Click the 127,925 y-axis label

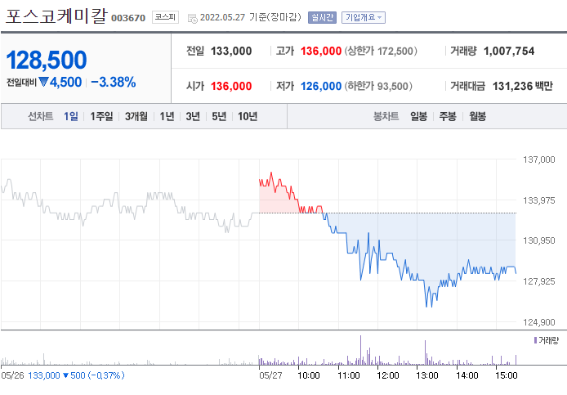pos(538,281)
